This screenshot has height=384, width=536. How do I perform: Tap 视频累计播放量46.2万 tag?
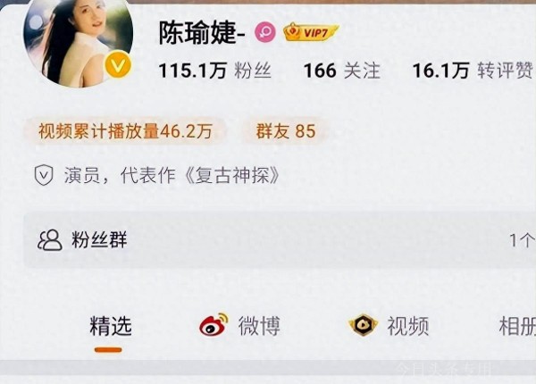pyautogui.click(x=125, y=131)
